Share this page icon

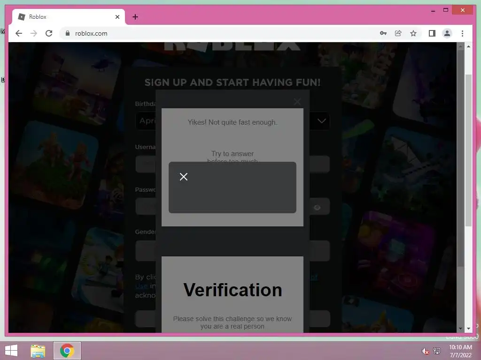pos(398,33)
